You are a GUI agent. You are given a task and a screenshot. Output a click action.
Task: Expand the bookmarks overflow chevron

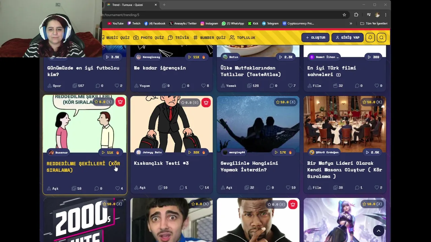click(351, 24)
